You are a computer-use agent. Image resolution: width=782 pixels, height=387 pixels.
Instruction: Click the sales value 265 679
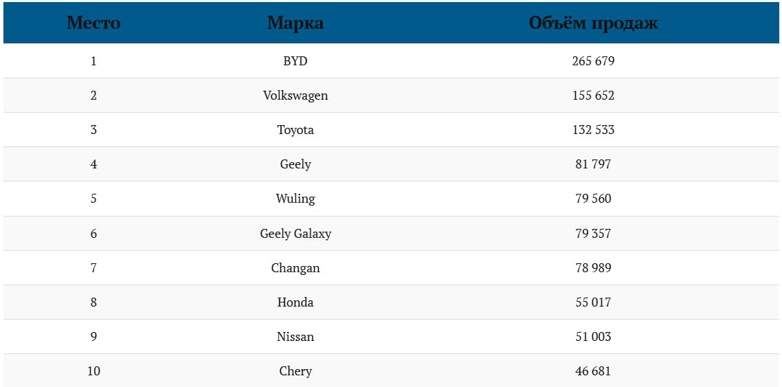593,61
